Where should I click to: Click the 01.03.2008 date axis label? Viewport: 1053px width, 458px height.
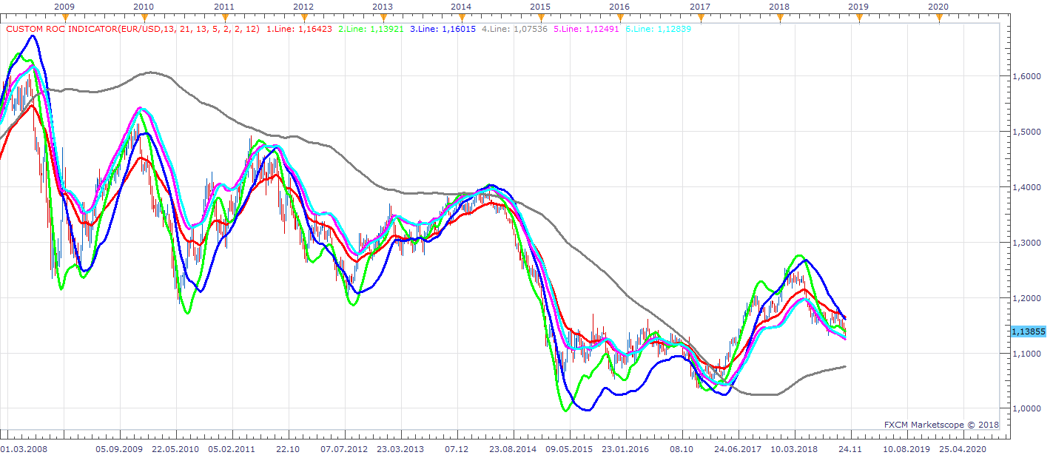coord(25,448)
